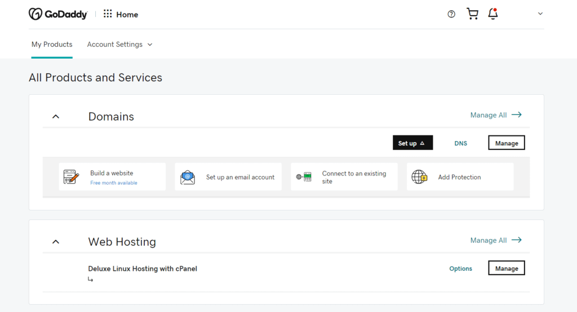Click the GoDaddy logo
The height and width of the screenshot is (312, 577).
click(x=58, y=14)
